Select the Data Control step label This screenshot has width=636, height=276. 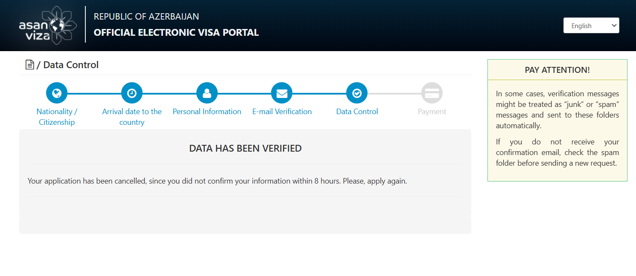(x=357, y=112)
